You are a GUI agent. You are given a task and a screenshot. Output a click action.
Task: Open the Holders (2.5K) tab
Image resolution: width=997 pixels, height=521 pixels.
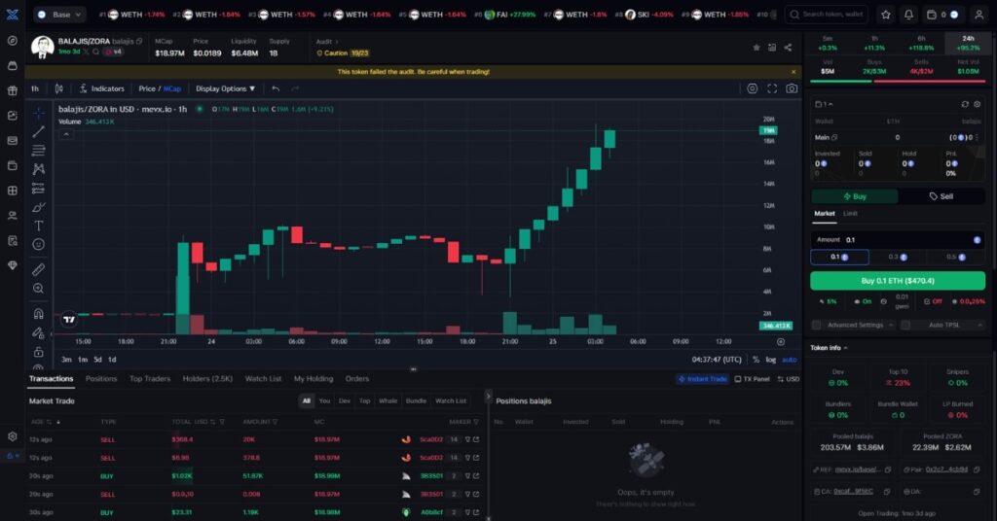[207, 379]
